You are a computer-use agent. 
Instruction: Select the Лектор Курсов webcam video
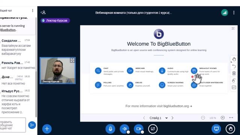click(x=57, y=70)
